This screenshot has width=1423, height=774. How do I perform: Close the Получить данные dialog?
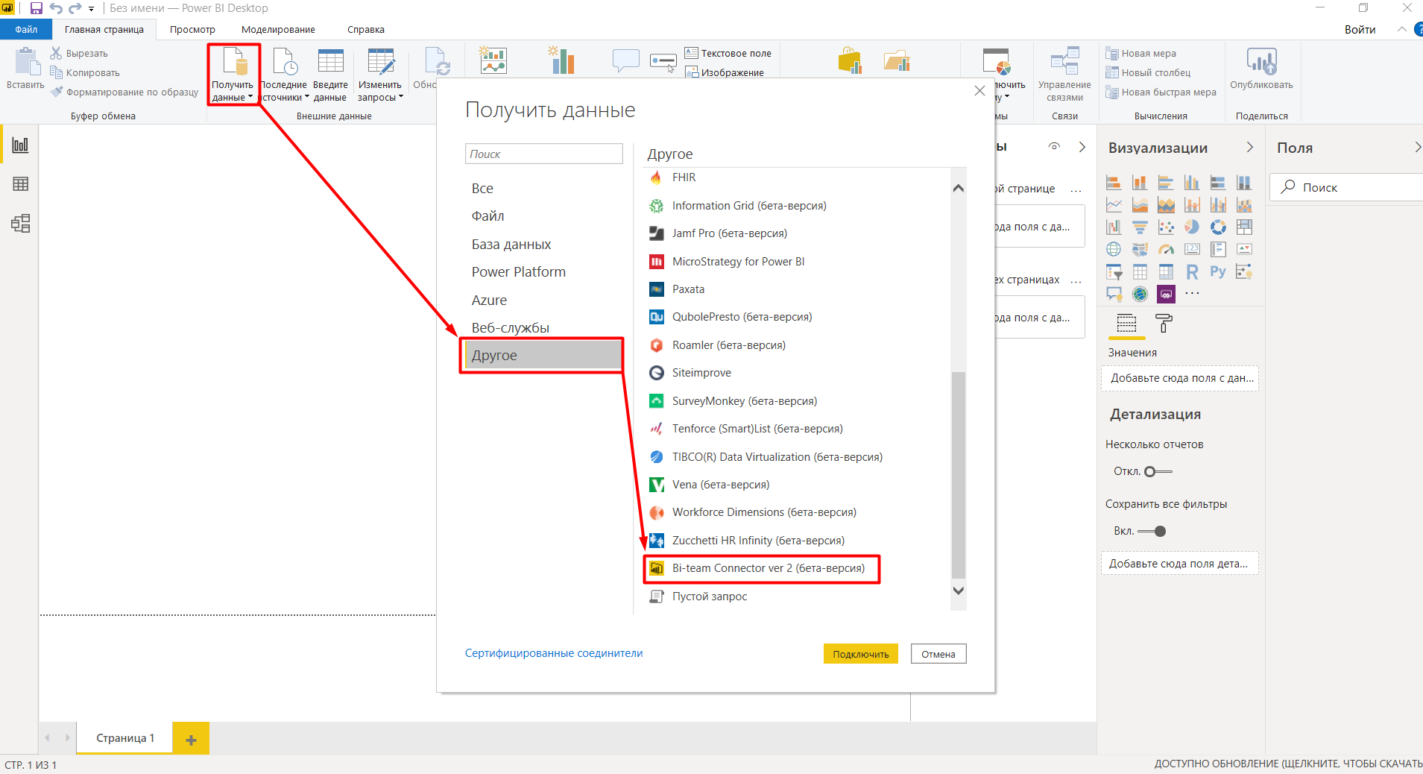tap(979, 91)
